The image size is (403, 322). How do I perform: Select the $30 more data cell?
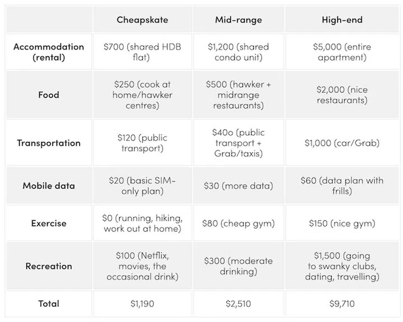point(238,186)
